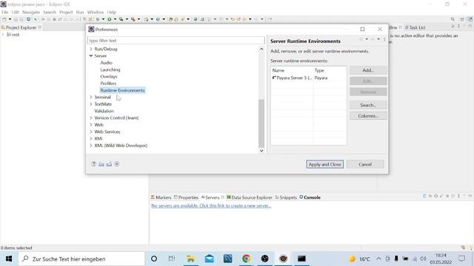This screenshot has width=474, height=266.
Task: Expand XML (Wild Web Developer) node
Action: (91, 146)
